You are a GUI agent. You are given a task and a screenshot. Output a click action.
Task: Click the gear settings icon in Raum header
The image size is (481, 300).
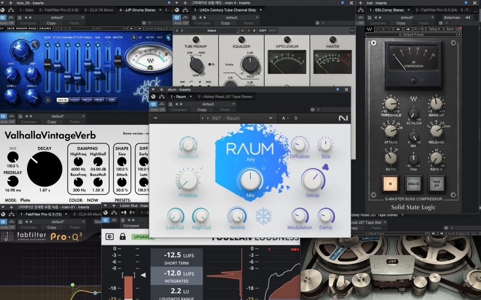click(x=313, y=110)
